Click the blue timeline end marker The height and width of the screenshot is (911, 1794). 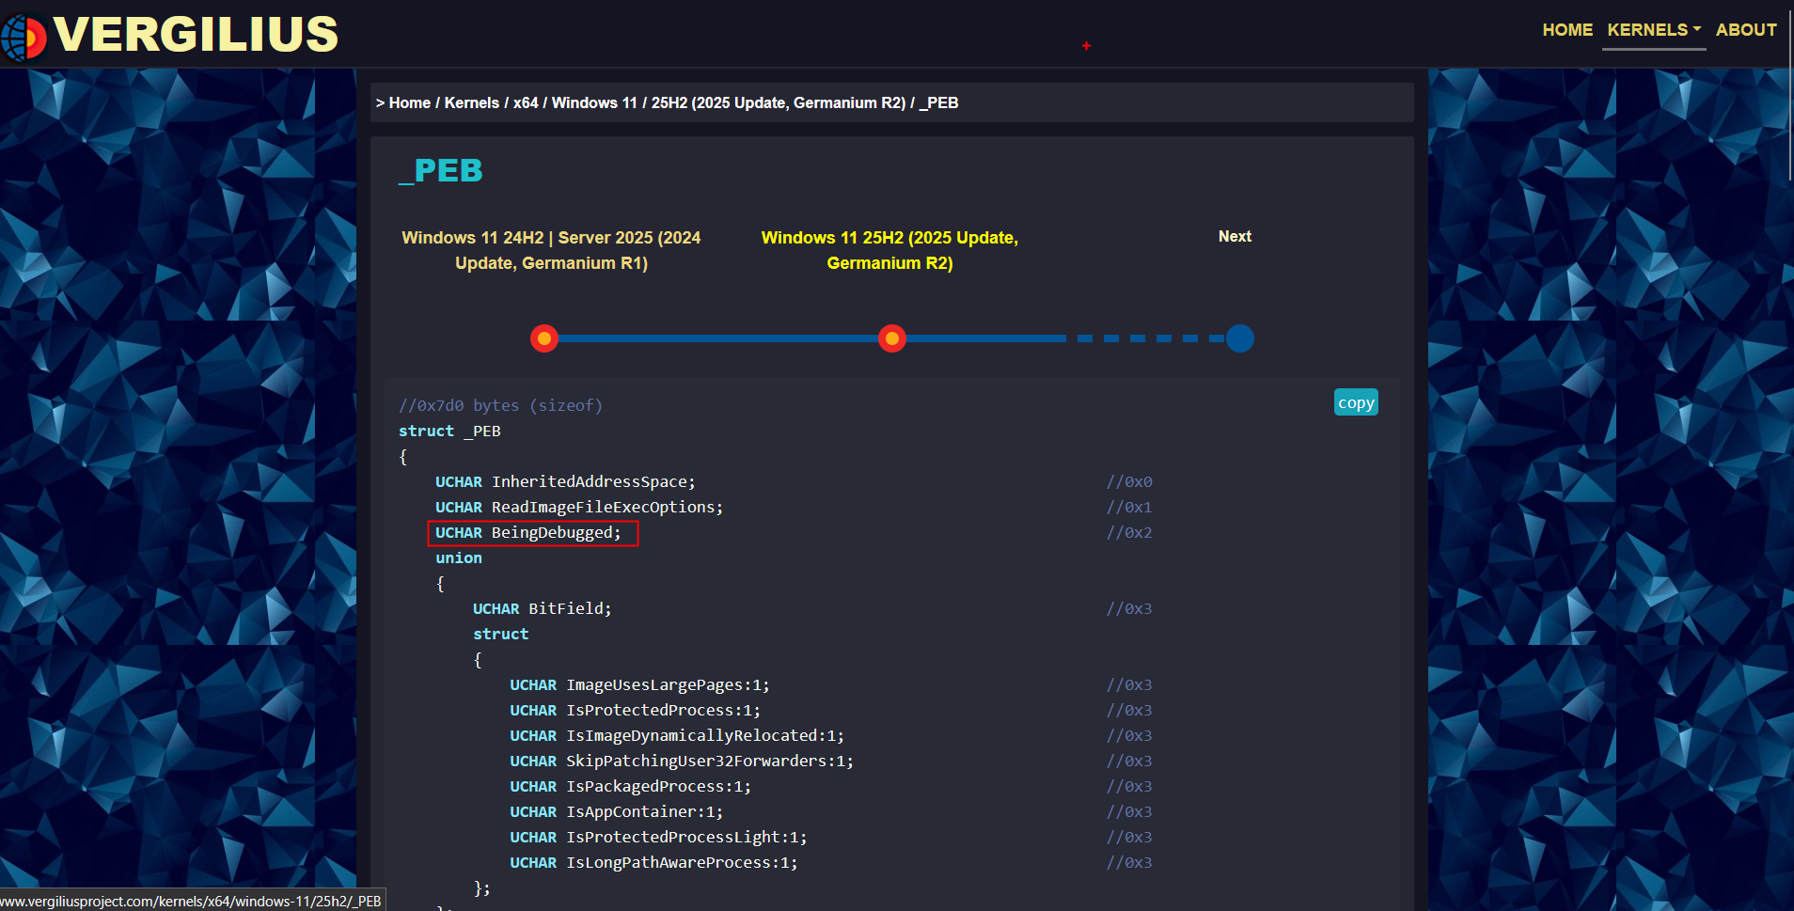point(1239,338)
